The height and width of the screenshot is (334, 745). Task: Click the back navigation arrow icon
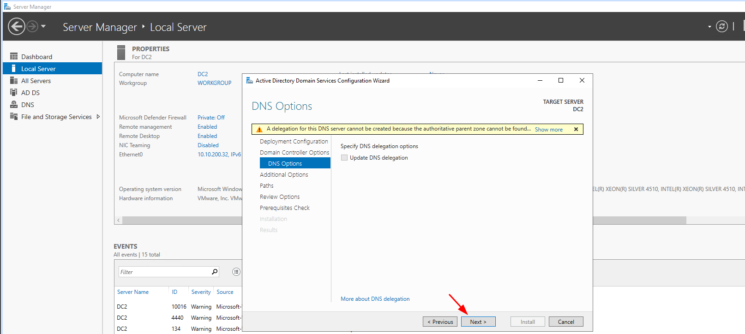click(x=17, y=26)
